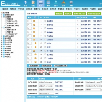Open 数据更新 in the secondary menu bar
Image resolution: width=102 pixels, height=102 pixels.
(61, 9)
